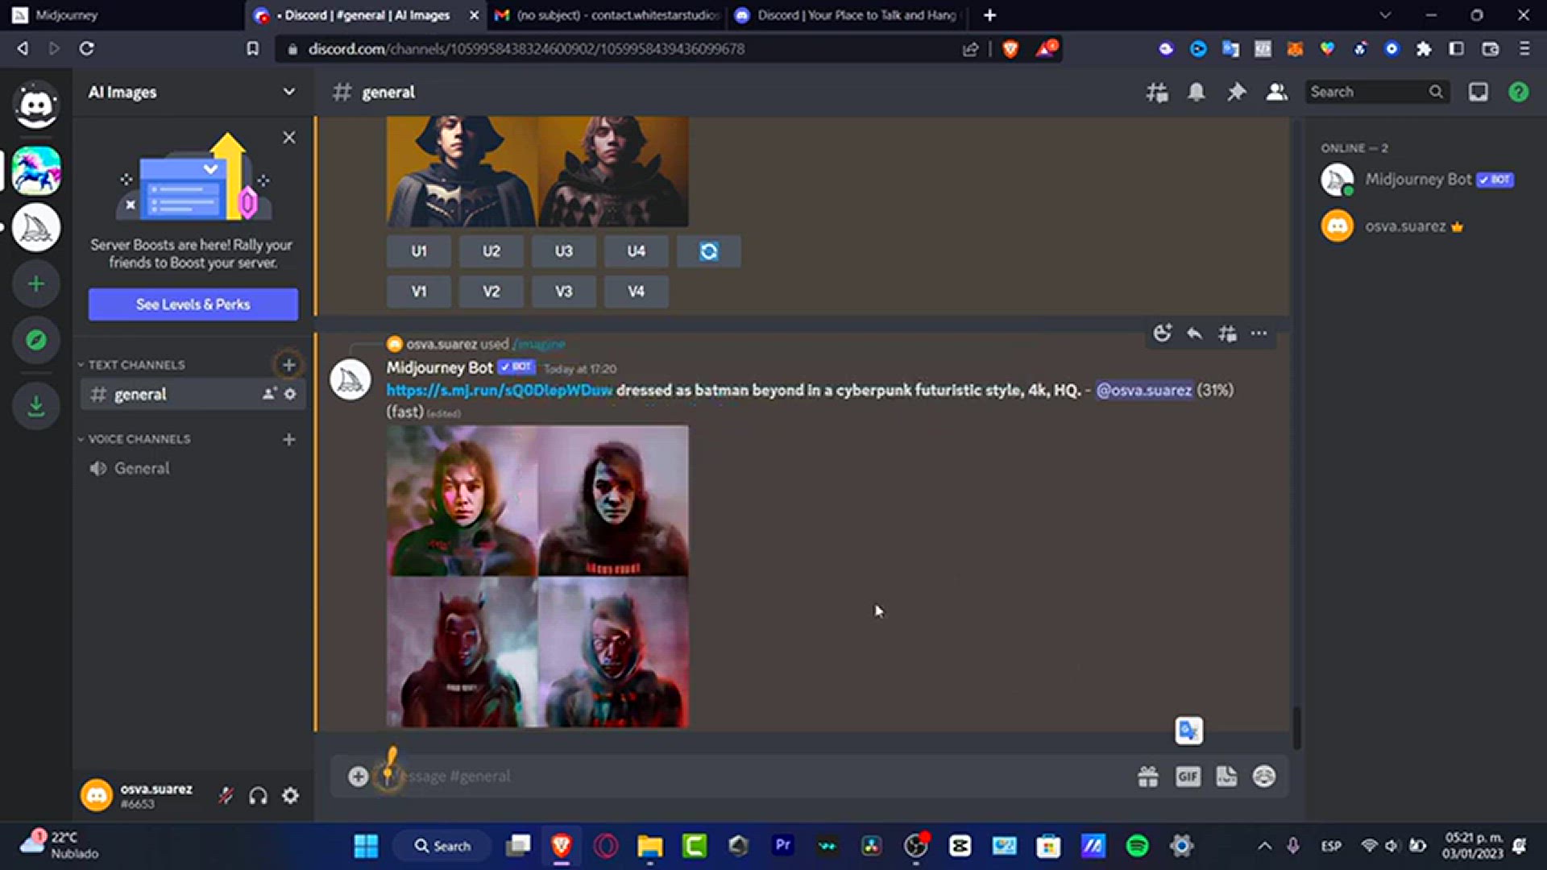Toggle microphone mute in user panel

tap(226, 797)
